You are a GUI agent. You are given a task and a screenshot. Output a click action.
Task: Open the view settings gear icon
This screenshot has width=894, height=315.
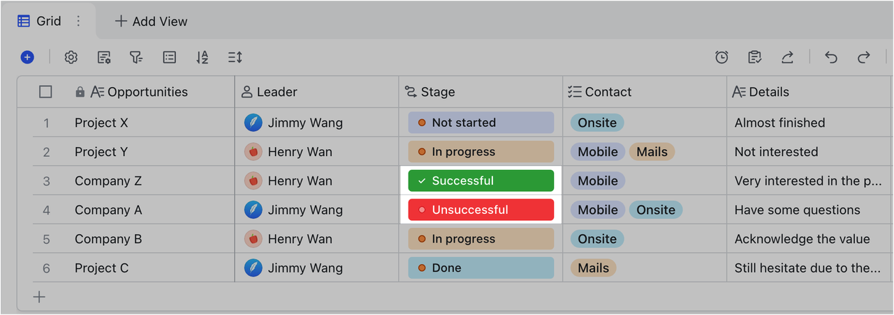[71, 57]
